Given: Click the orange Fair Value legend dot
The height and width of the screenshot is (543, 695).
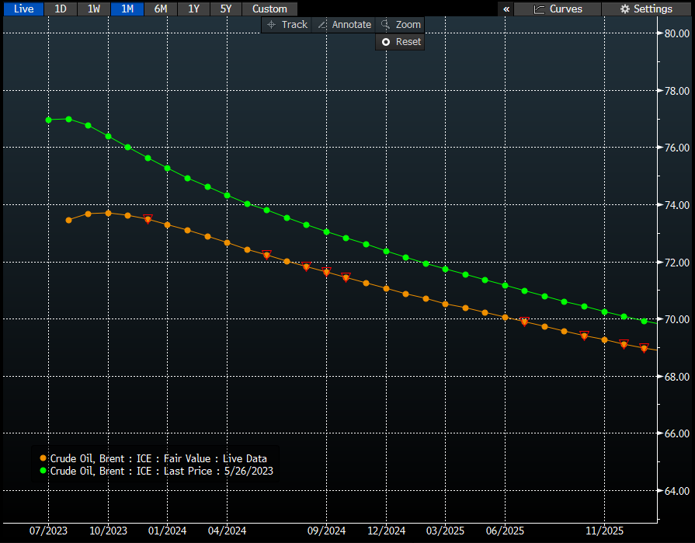Looking at the screenshot, I should pyautogui.click(x=43, y=458).
